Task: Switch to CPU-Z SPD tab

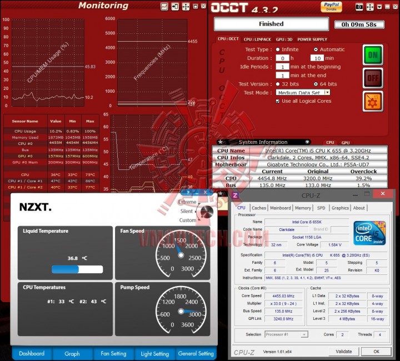Action: [x=321, y=208]
